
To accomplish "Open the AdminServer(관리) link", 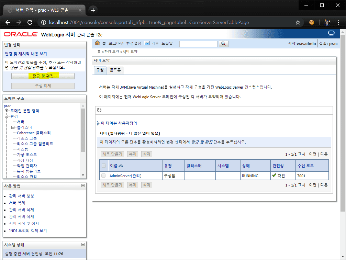I will [x=125, y=176].
